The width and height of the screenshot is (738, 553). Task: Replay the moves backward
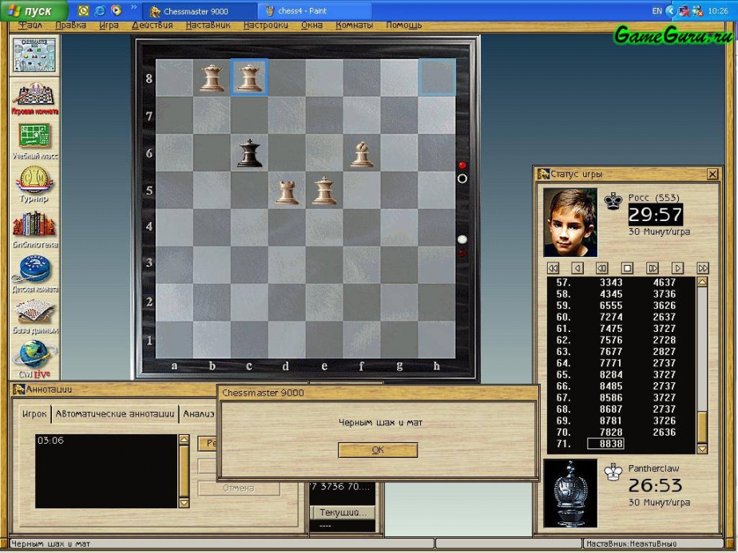602,268
